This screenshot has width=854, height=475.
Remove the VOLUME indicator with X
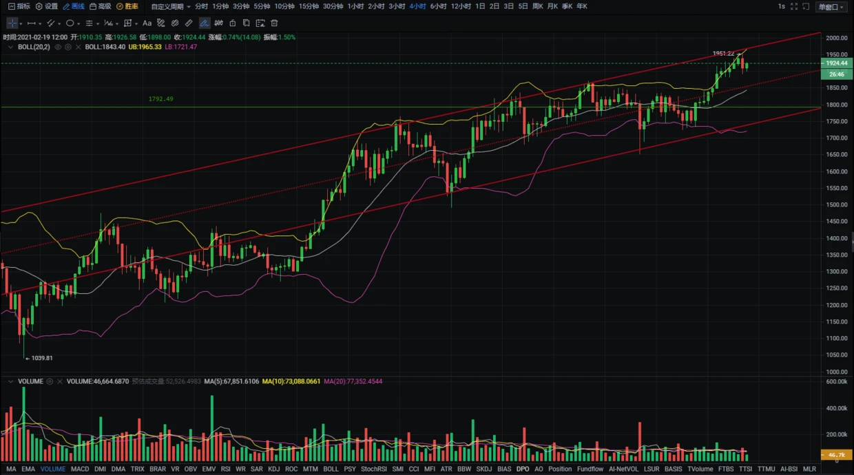point(60,381)
